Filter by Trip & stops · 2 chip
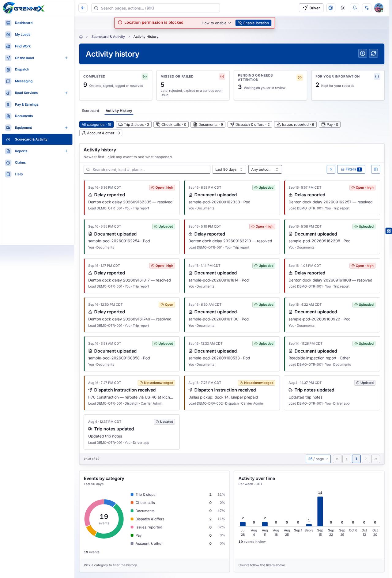Screen dimensions: 392x578 134,124
